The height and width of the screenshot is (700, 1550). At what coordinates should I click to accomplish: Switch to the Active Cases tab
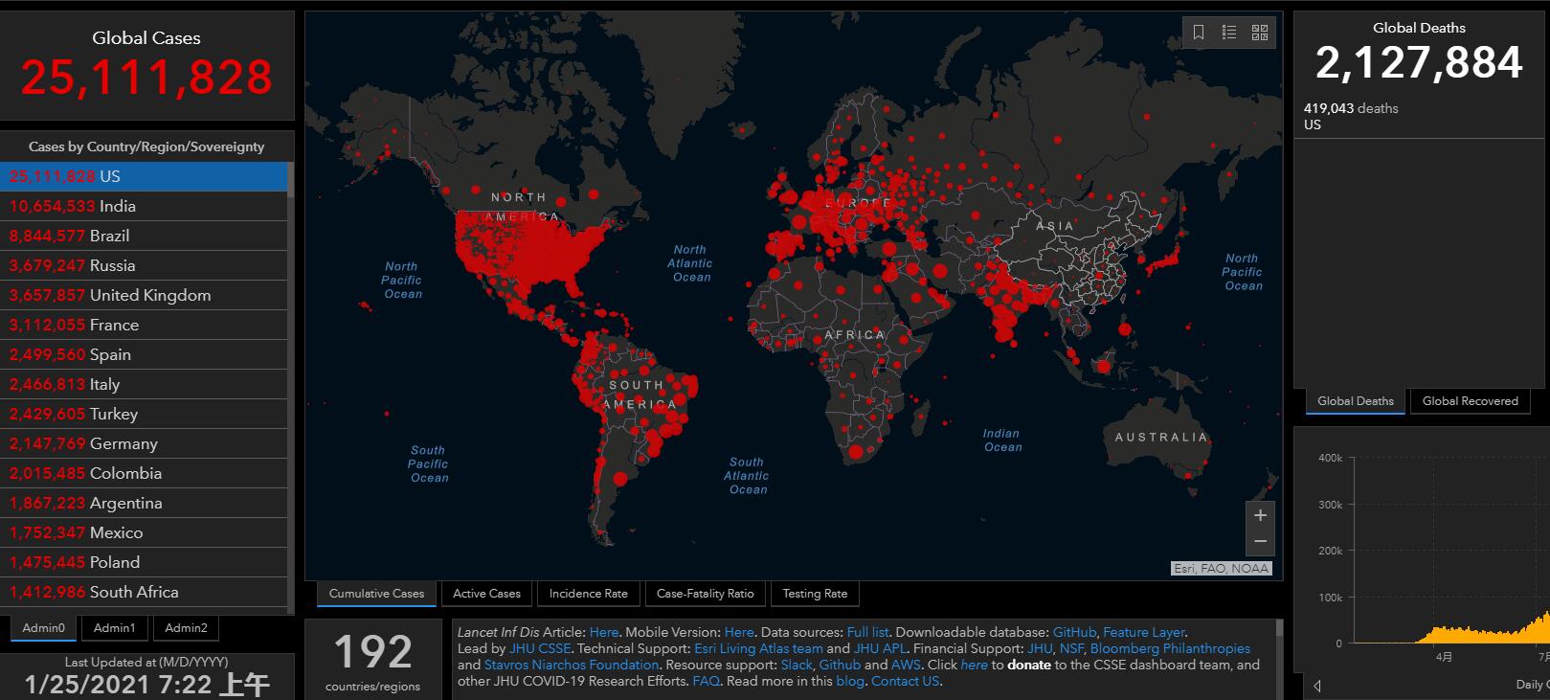[486, 594]
